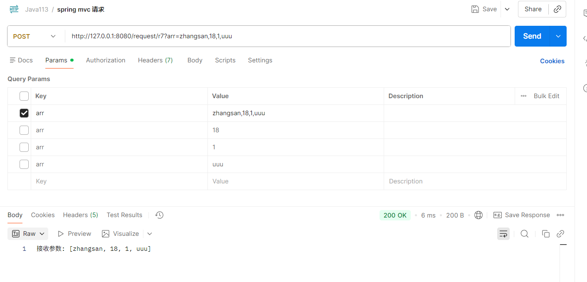Click the globe network info icon
Image resolution: width=587 pixels, height=282 pixels.
pos(478,215)
